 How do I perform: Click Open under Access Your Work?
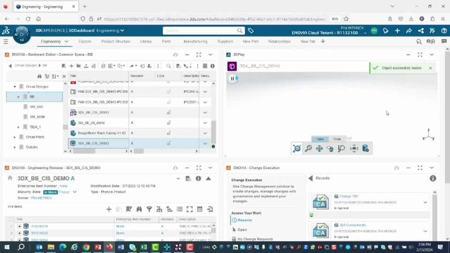[242, 230]
